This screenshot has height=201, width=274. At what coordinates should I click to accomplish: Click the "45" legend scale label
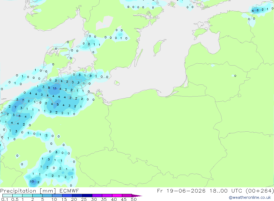(124, 199)
